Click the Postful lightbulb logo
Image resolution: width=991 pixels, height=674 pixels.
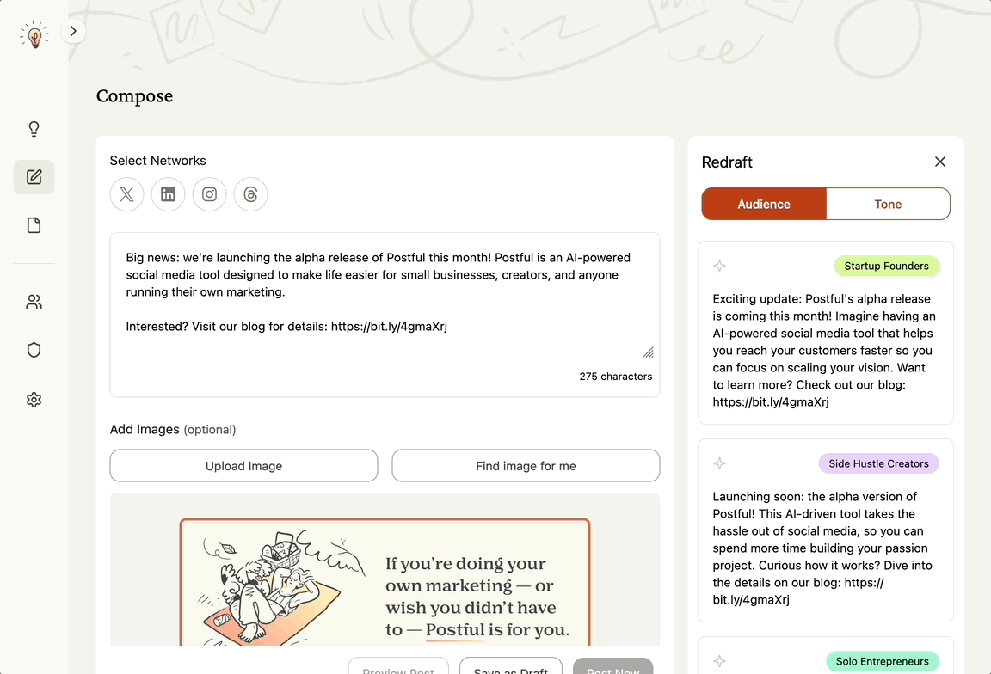click(34, 36)
